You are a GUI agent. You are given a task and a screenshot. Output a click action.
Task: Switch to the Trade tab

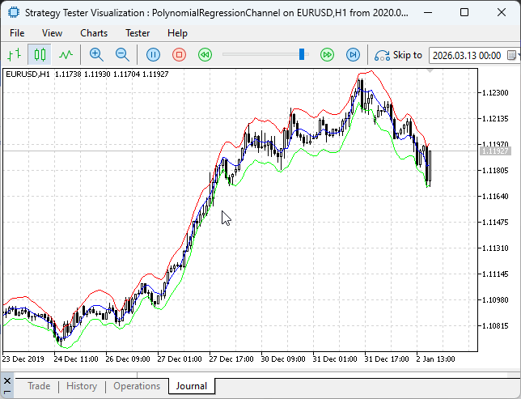click(39, 386)
